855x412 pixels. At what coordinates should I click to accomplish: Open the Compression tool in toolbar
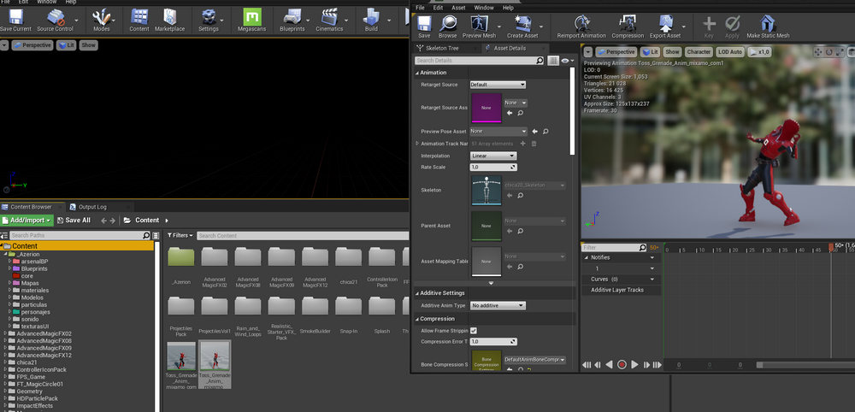(x=628, y=24)
